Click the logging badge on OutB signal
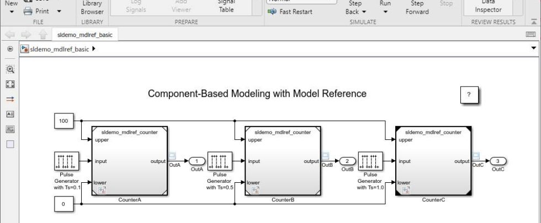The height and width of the screenshot is (223, 541). [x=325, y=155]
